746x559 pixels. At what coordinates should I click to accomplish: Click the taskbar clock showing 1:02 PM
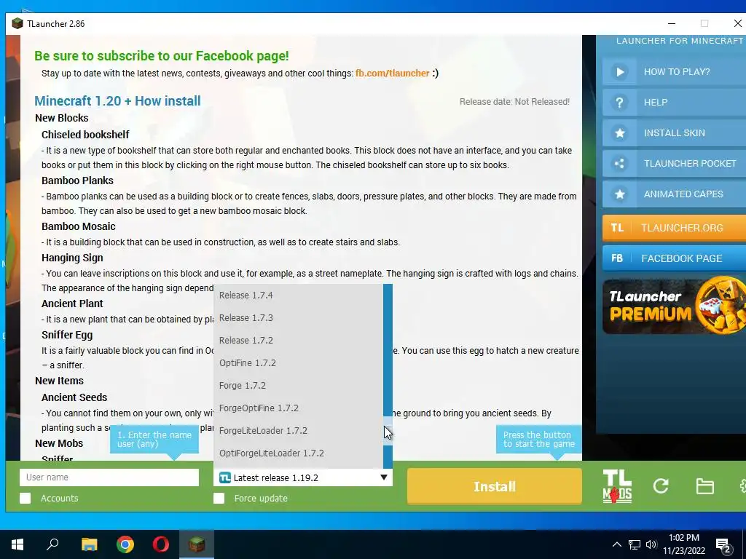click(683, 544)
